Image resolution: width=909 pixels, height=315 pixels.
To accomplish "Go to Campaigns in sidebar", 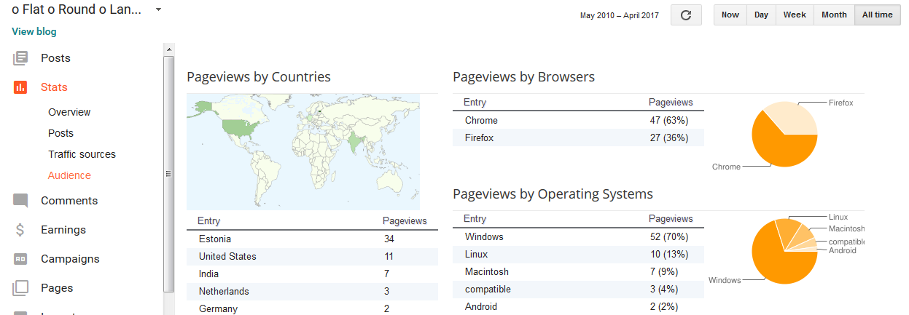I will 70,259.
